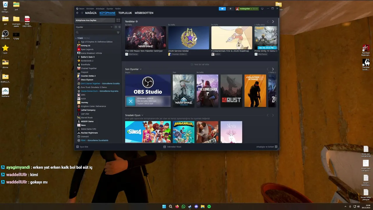Toggle the recent-activity clock filter
This screenshot has width=373, height=210.
(x=116, y=27)
